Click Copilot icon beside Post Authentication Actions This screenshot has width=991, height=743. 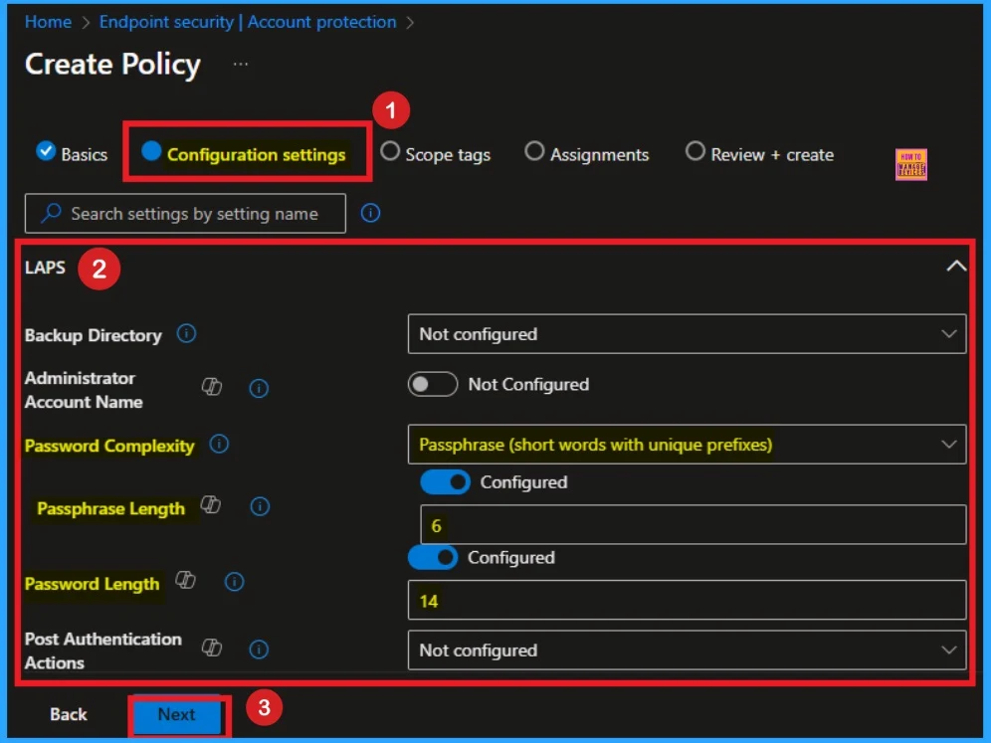(x=212, y=648)
